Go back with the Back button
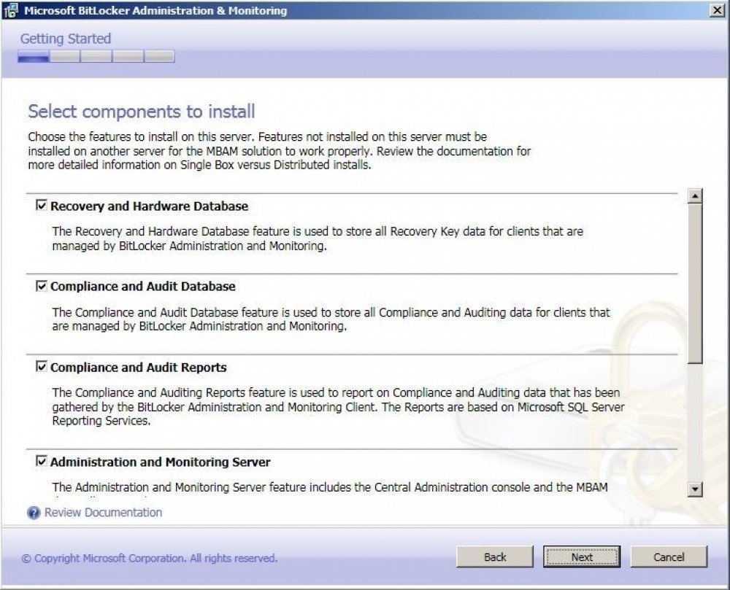This screenshot has height=590, width=730. coord(494,556)
